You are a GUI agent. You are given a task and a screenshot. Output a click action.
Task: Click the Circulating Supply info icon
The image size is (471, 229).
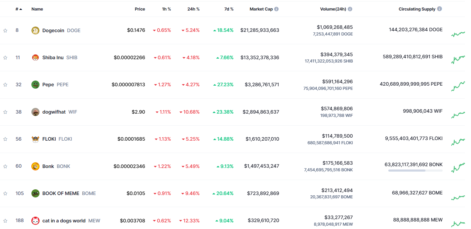pos(439,9)
